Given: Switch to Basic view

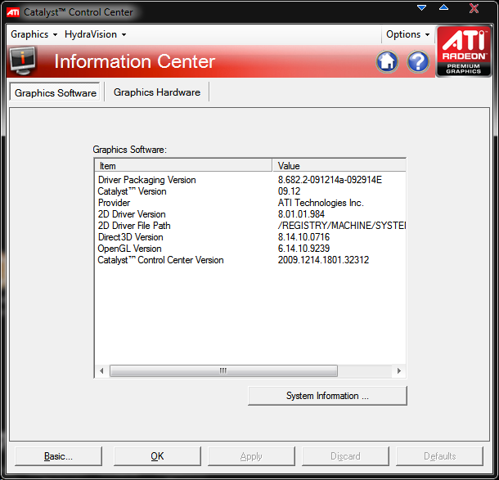Looking at the screenshot, I should point(58,456).
